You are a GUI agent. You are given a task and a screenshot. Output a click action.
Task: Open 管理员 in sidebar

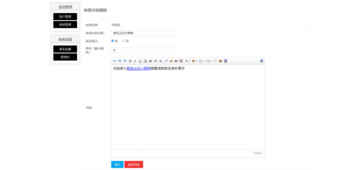[65, 57]
